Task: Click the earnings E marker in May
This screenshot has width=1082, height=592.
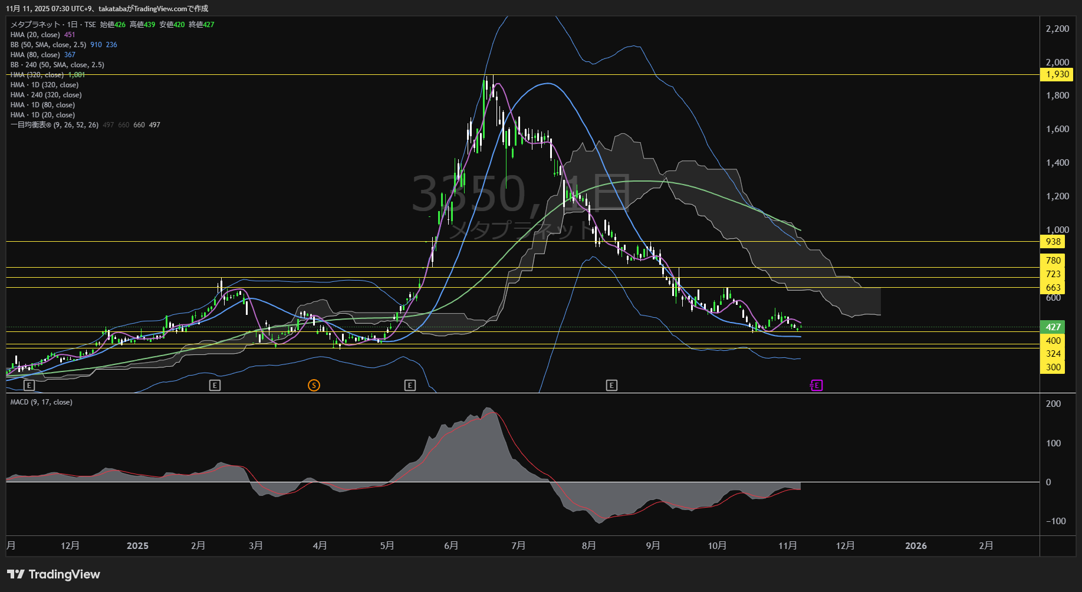Action: coord(410,385)
